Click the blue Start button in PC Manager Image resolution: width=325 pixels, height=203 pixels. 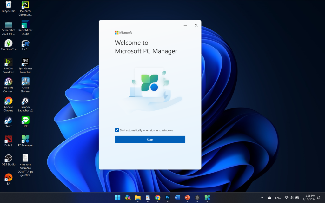tap(150, 140)
